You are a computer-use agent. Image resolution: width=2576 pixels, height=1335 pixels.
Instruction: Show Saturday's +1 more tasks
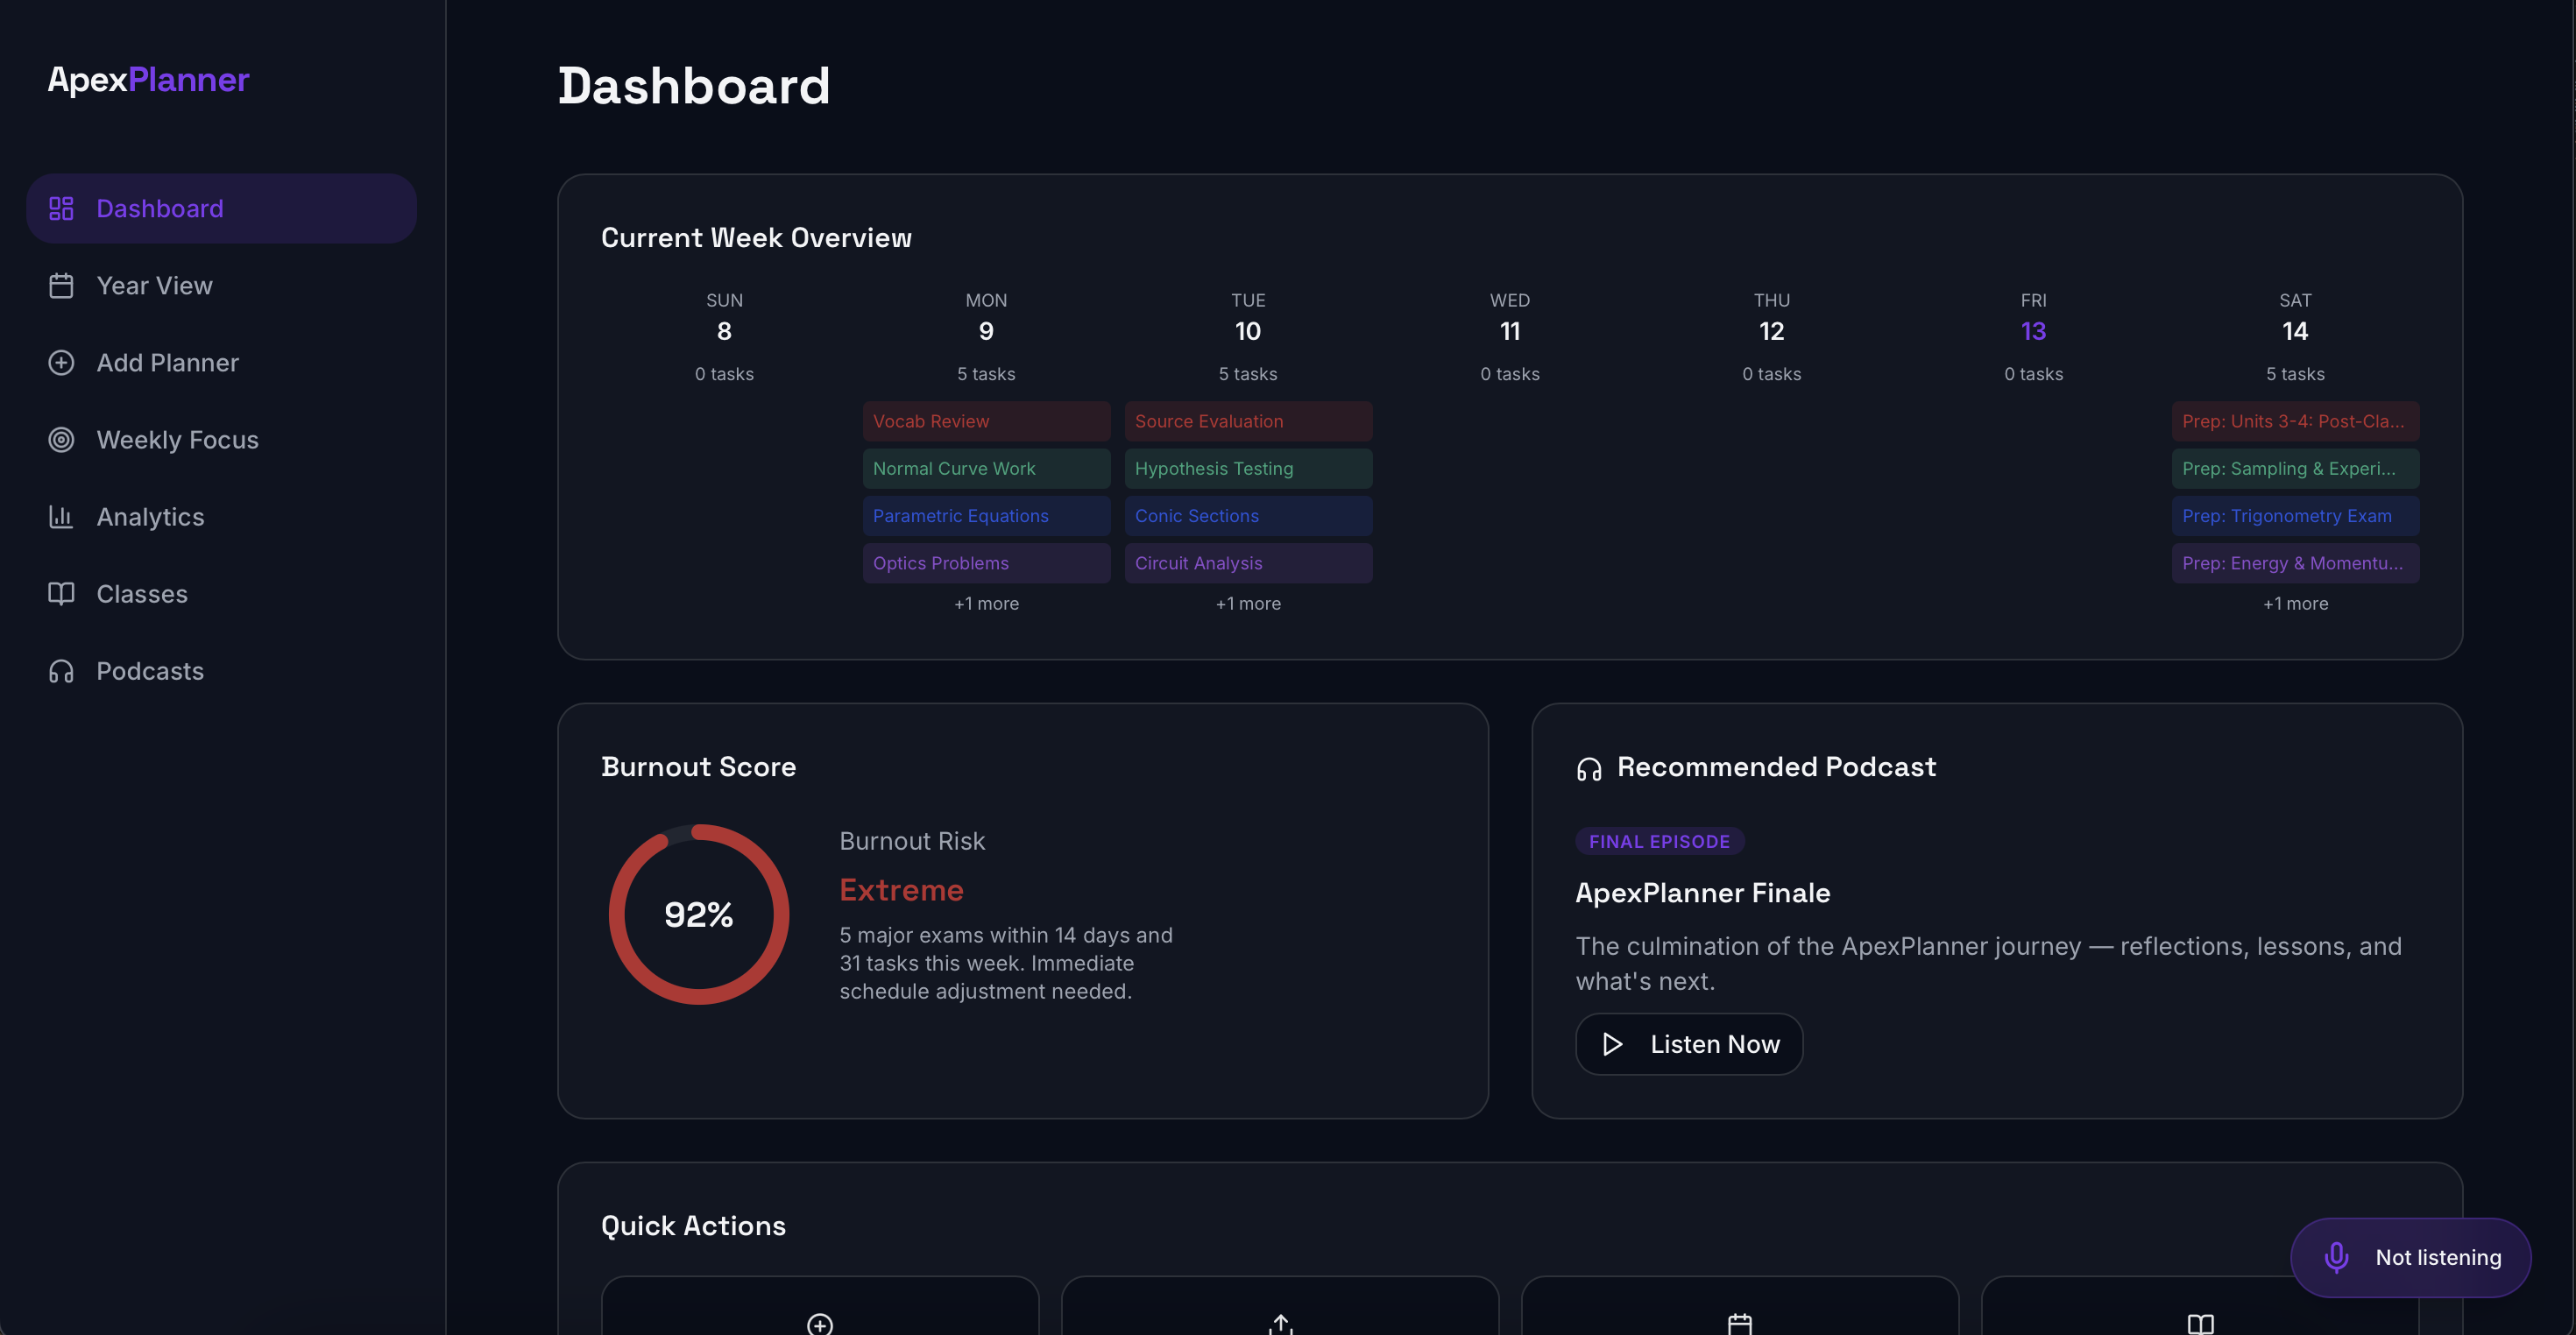click(2295, 603)
